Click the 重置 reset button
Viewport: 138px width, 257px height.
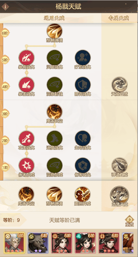129,221
